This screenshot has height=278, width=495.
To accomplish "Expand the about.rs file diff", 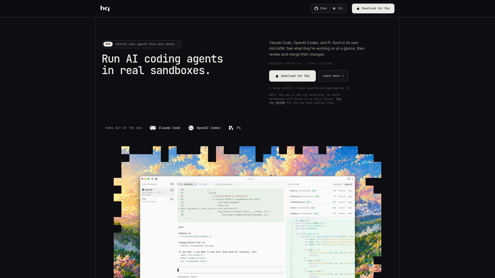I will tap(288, 191).
